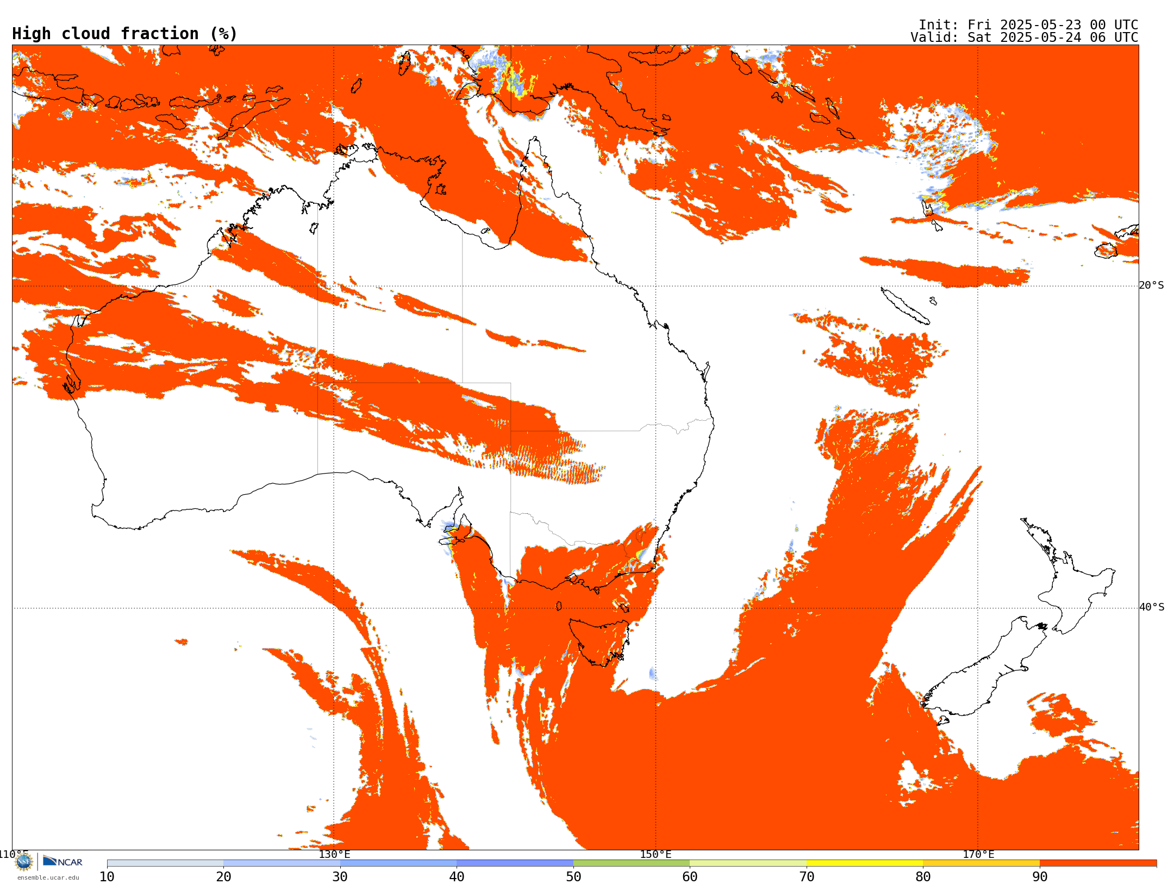Click the colorbar label 70
The image size is (1174, 884).
pyautogui.click(x=807, y=876)
